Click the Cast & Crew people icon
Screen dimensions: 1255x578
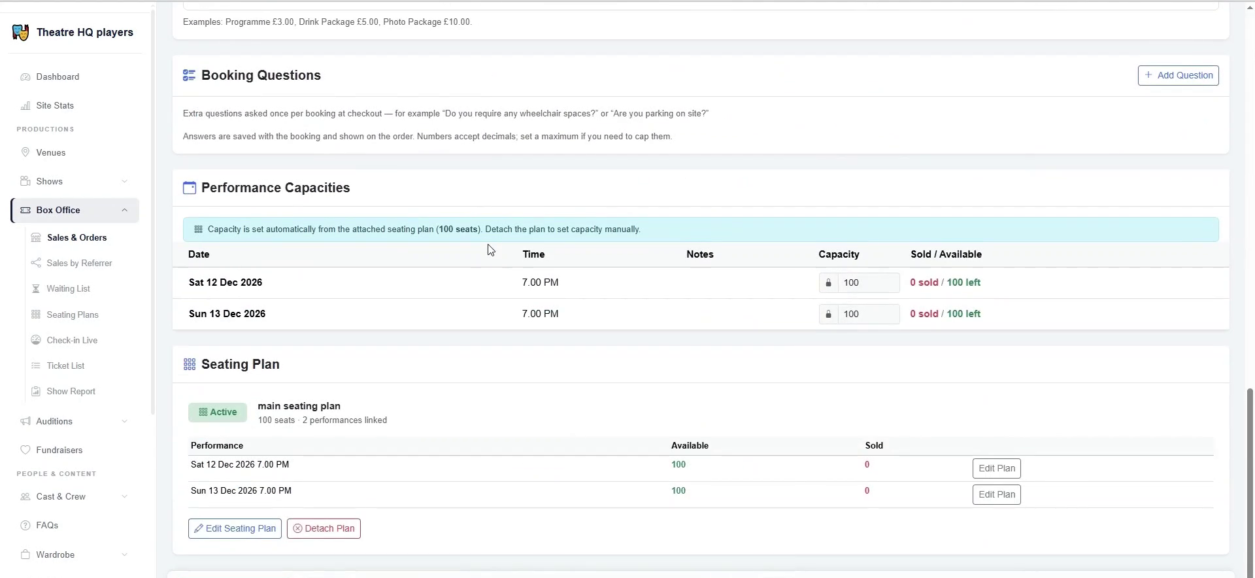pos(25,496)
